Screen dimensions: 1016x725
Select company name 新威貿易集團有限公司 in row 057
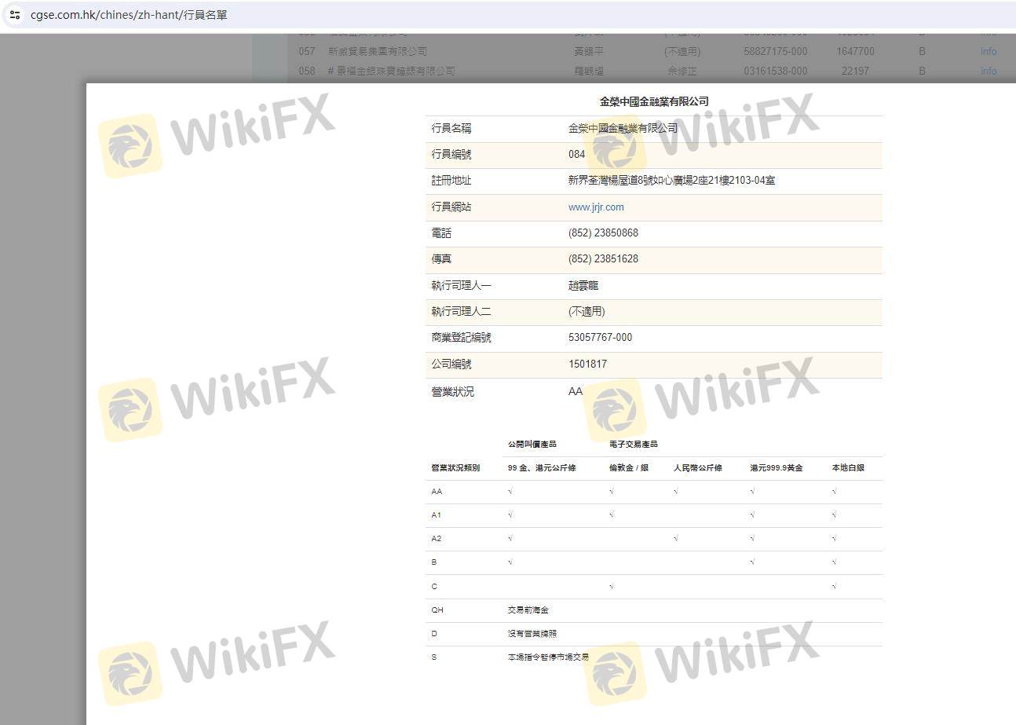[x=378, y=52]
